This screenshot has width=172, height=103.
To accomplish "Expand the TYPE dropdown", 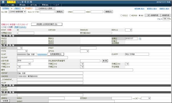I will [22, 51].
